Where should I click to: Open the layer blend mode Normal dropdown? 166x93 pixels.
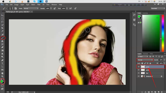coord(145,60)
